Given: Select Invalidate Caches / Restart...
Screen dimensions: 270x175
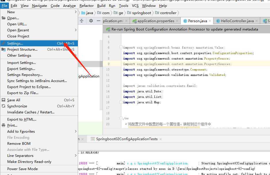Looking at the screenshot, I should coord(39,112).
